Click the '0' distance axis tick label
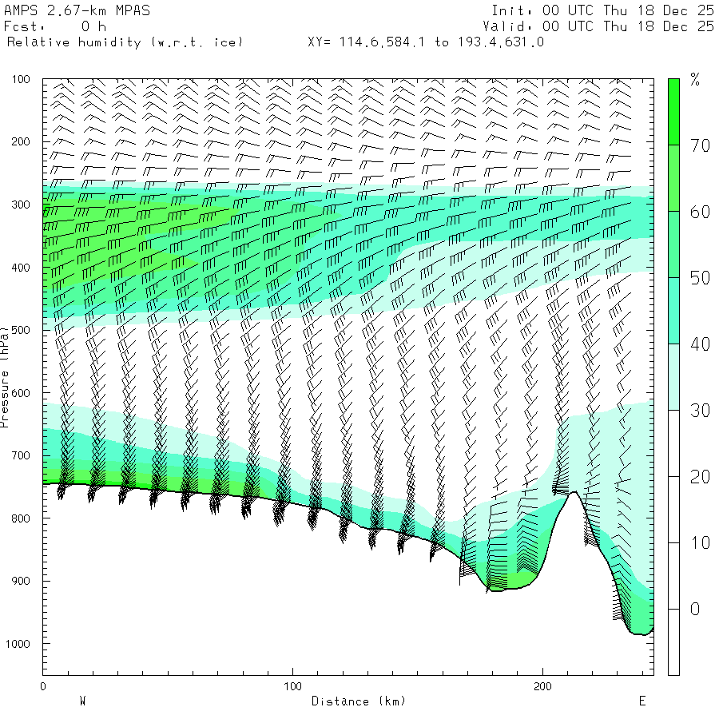The width and height of the screenshot is (719, 719). 42,686
